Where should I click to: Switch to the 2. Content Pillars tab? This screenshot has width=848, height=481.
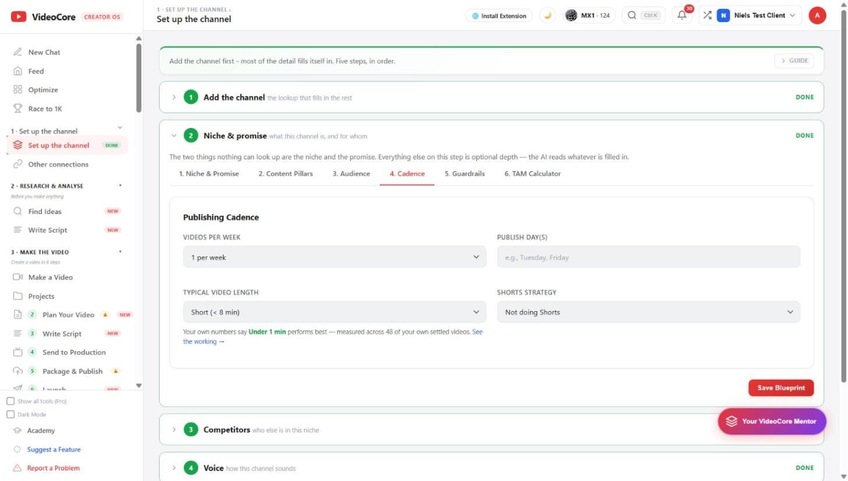pyautogui.click(x=285, y=174)
